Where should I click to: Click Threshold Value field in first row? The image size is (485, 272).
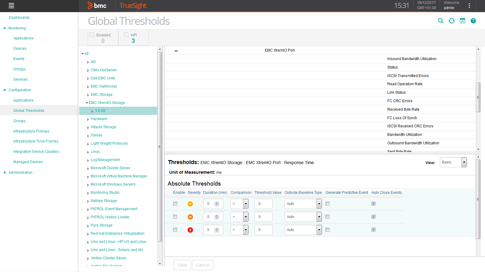[264, 204]
